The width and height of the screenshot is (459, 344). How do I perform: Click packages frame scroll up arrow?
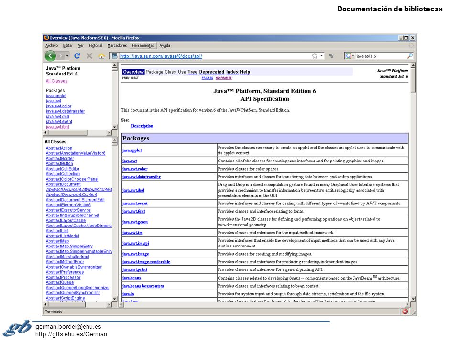(114, 65)
